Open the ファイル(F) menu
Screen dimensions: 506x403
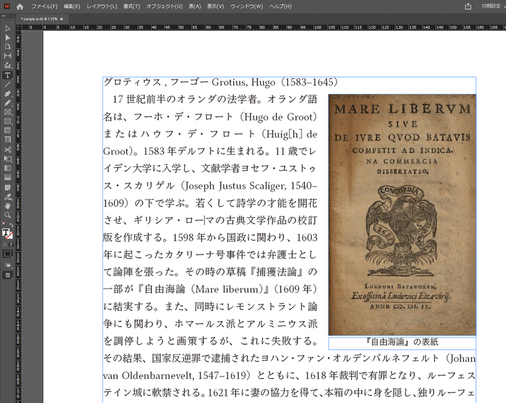[44, 6]
